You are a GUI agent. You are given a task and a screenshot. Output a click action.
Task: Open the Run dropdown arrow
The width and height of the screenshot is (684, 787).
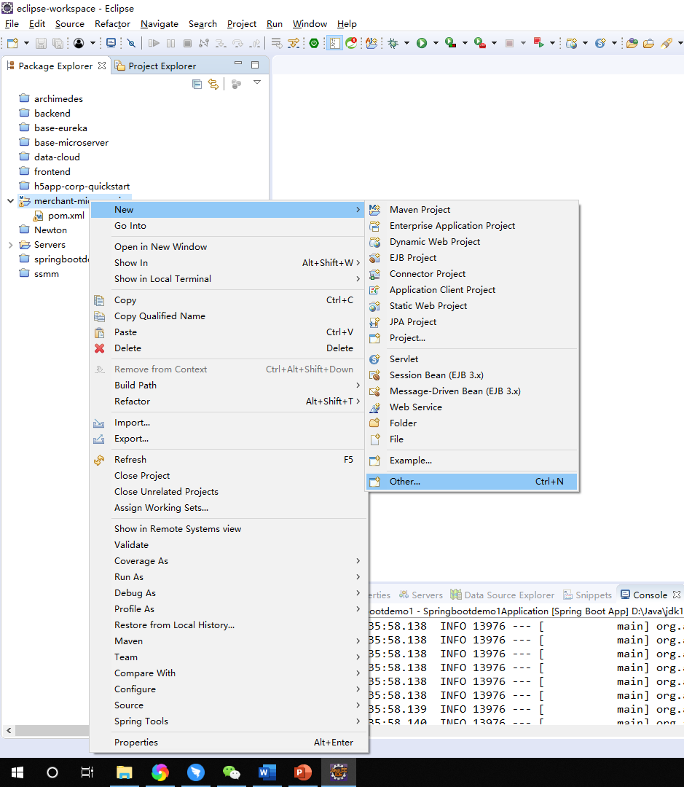(x=436, y=43)
